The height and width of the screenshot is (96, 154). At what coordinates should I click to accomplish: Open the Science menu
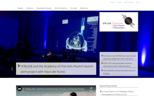point(30,8)
